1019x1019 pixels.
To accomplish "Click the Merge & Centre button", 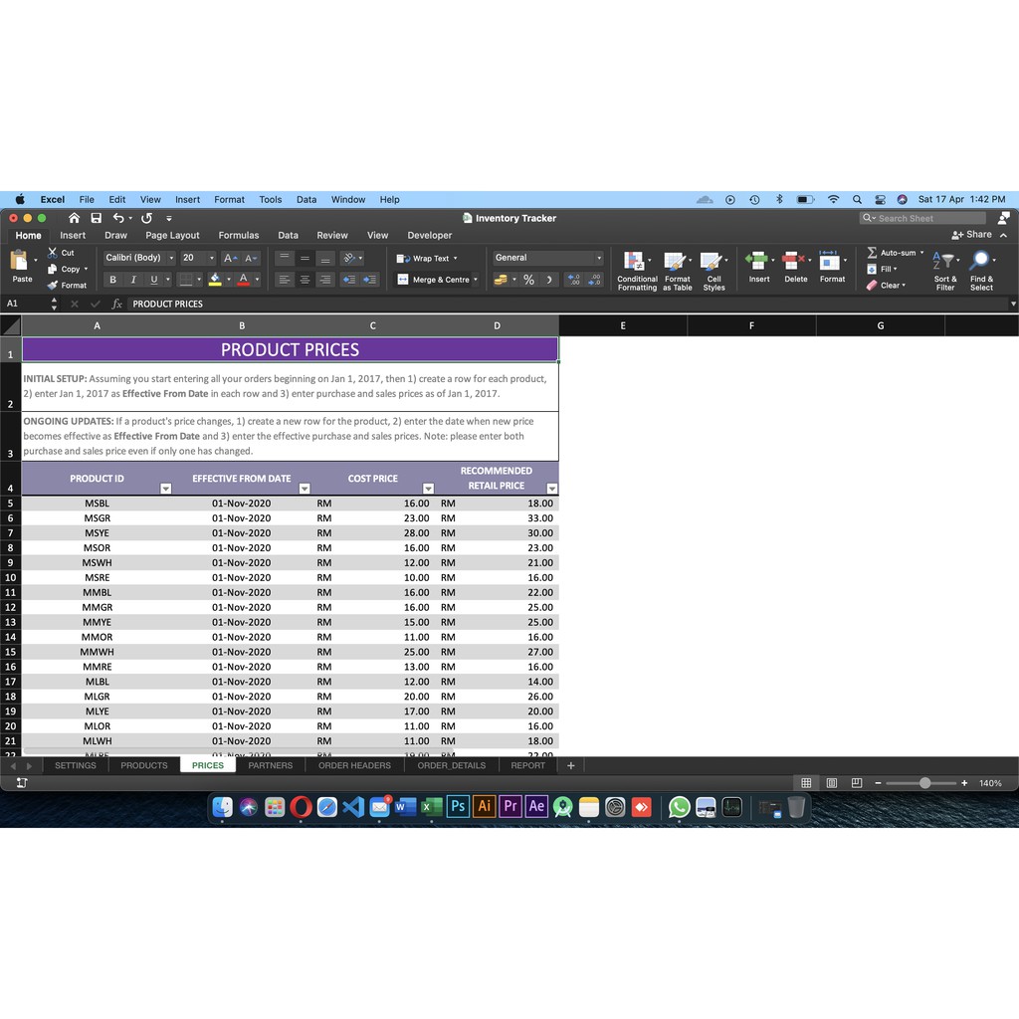I will point(438,280).
